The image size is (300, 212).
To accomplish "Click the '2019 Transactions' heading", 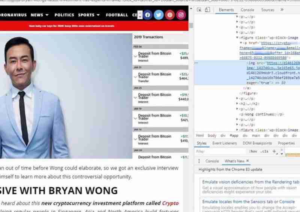I will [x=148, y=37].
